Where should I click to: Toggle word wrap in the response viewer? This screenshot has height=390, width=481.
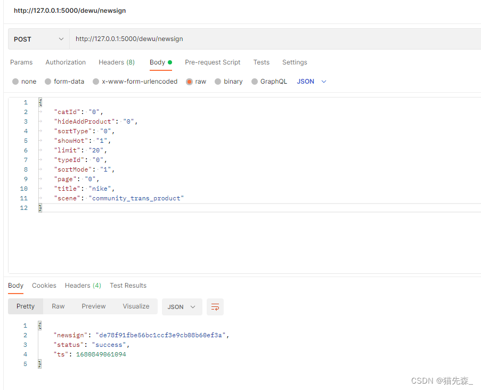[215, 307]
